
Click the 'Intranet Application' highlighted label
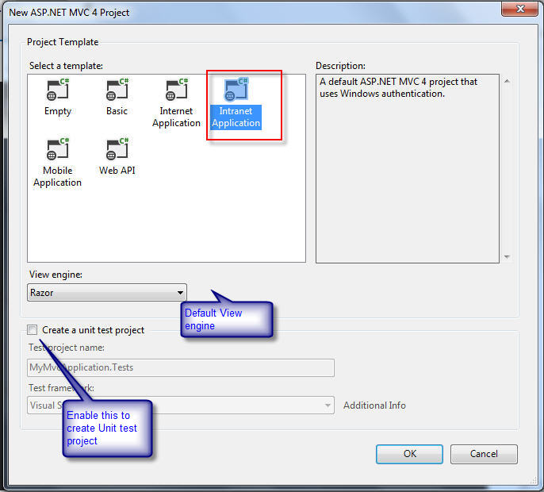pyautogui.click(x=236, y=117)
